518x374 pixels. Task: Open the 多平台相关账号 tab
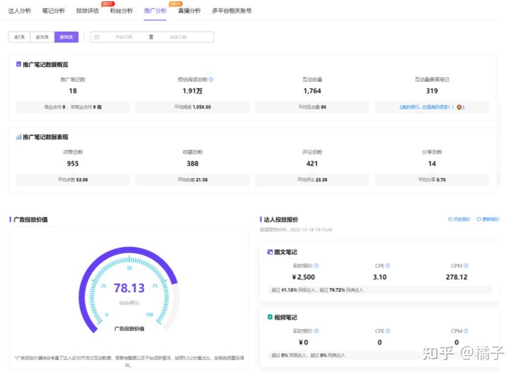(x=232, y=11)
